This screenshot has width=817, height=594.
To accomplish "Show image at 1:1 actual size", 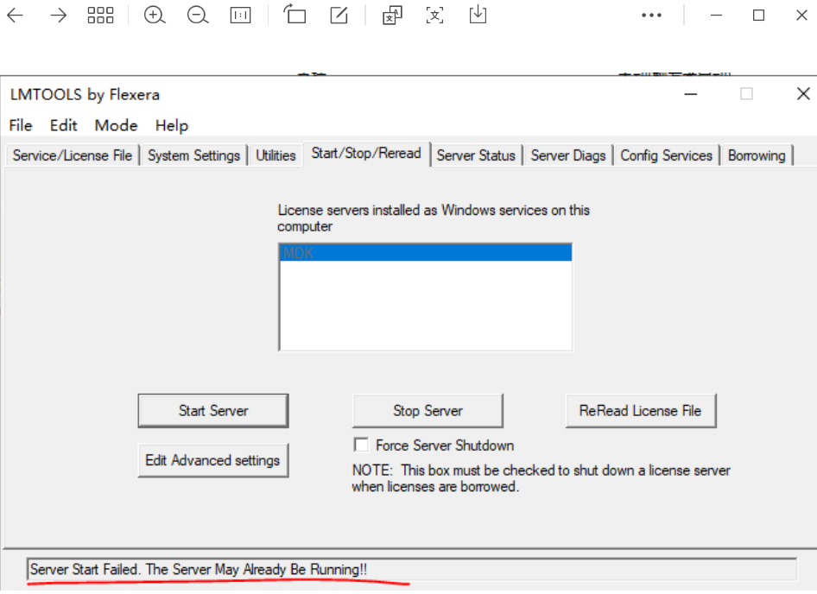I will [241, 16].
